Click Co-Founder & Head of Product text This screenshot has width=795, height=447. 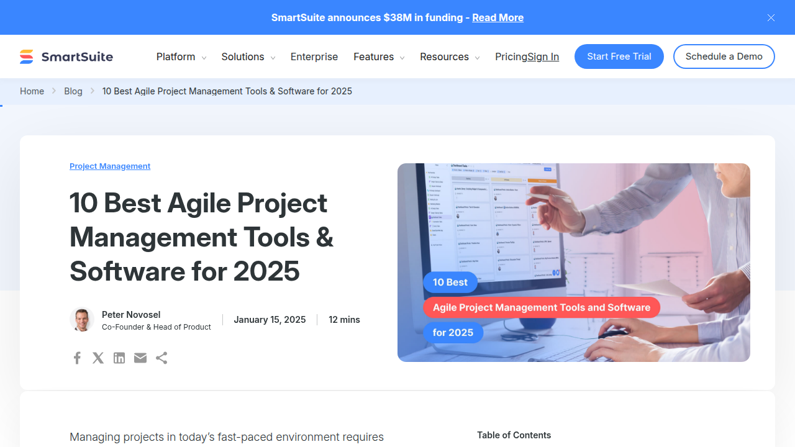coord(157,327)
